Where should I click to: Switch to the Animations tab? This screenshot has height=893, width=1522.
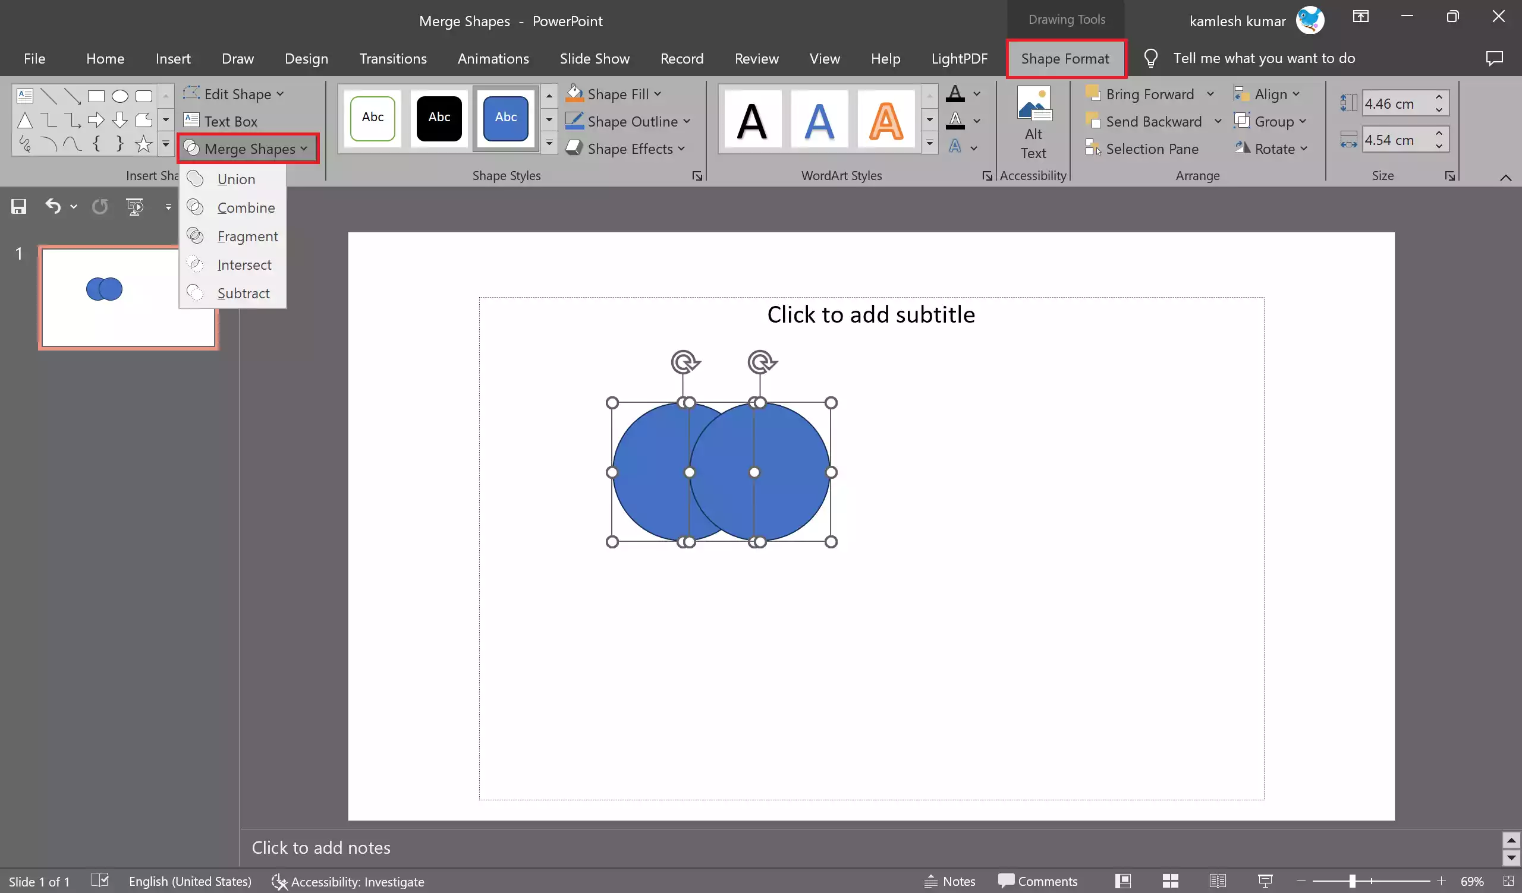click(x=493, y=59)
